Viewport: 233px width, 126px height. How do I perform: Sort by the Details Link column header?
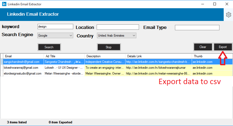158,56
